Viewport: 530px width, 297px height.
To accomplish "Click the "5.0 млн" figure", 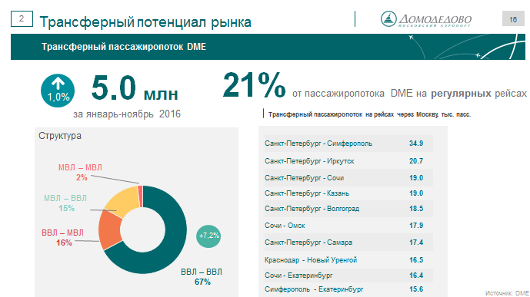I will pyautogui.click(x=135, y=88).
